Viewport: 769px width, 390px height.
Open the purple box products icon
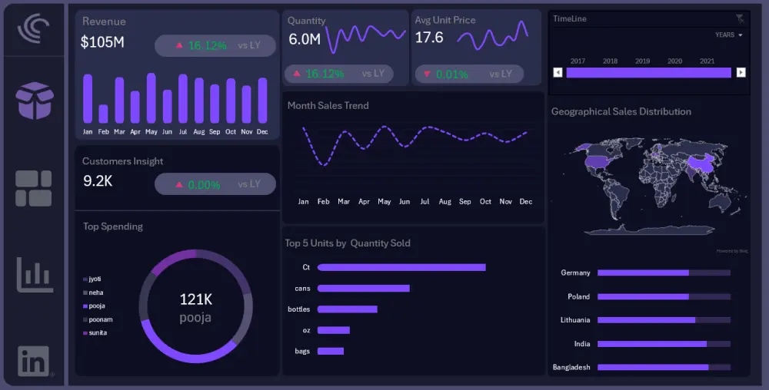coord(35,101)
